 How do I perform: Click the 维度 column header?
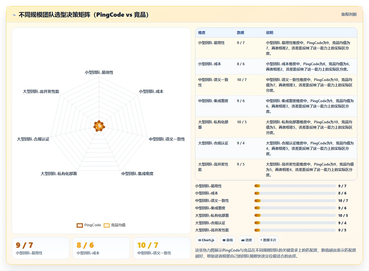tap(202, 33)
